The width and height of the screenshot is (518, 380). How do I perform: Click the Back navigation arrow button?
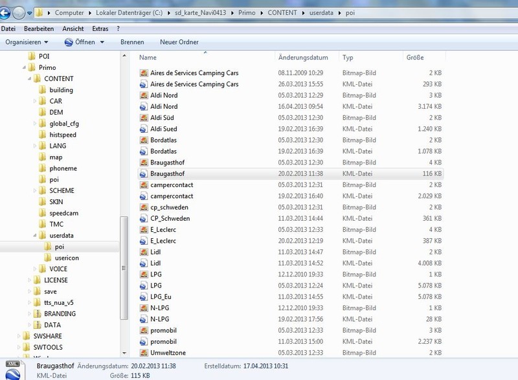6,12
